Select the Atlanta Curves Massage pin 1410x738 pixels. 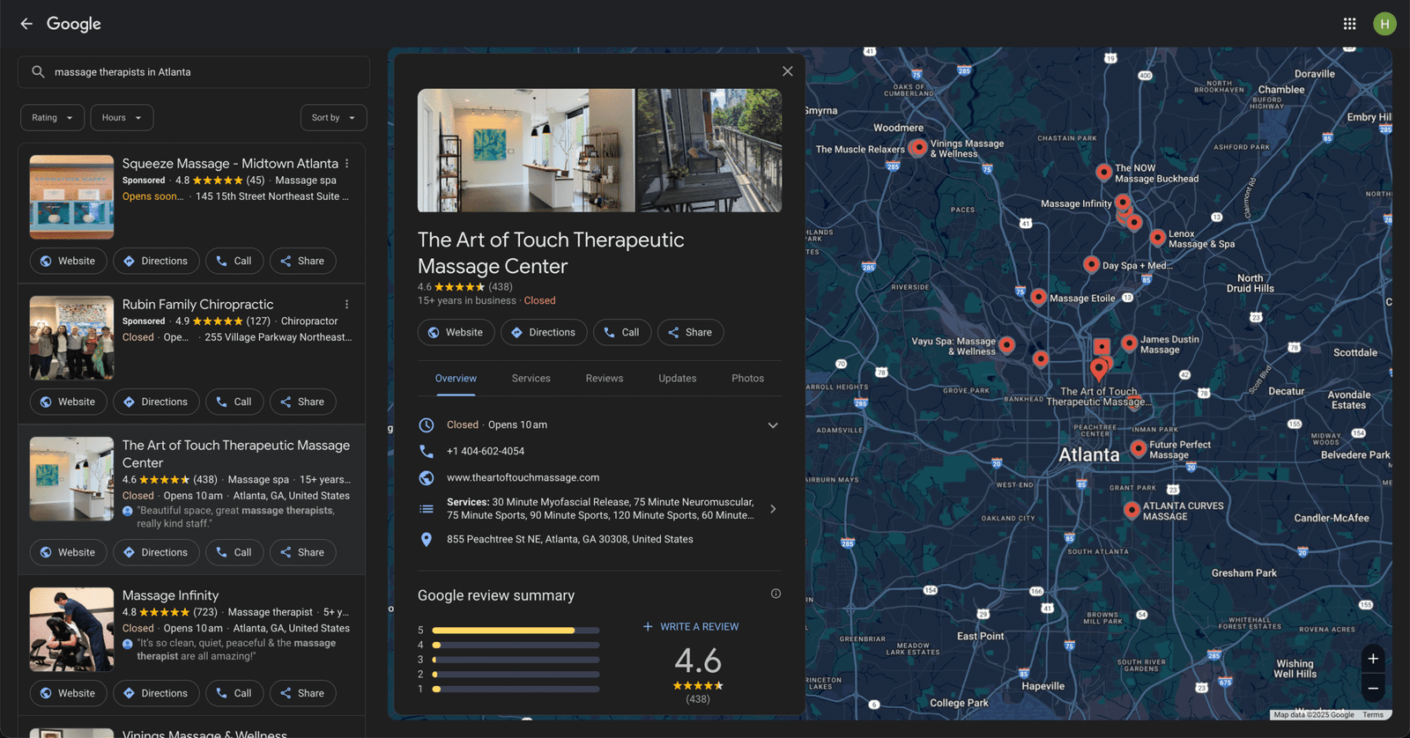pyautogui.click(x=1132, y=509)
